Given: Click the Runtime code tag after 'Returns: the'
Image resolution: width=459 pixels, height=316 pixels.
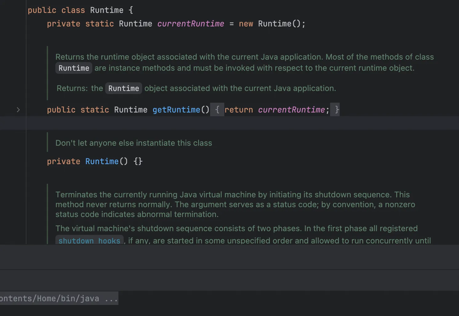Looking at the screenshot, I should coord(123,89).
